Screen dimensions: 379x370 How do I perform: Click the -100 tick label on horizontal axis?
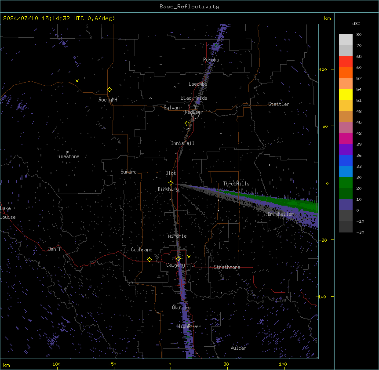[55, 364]
